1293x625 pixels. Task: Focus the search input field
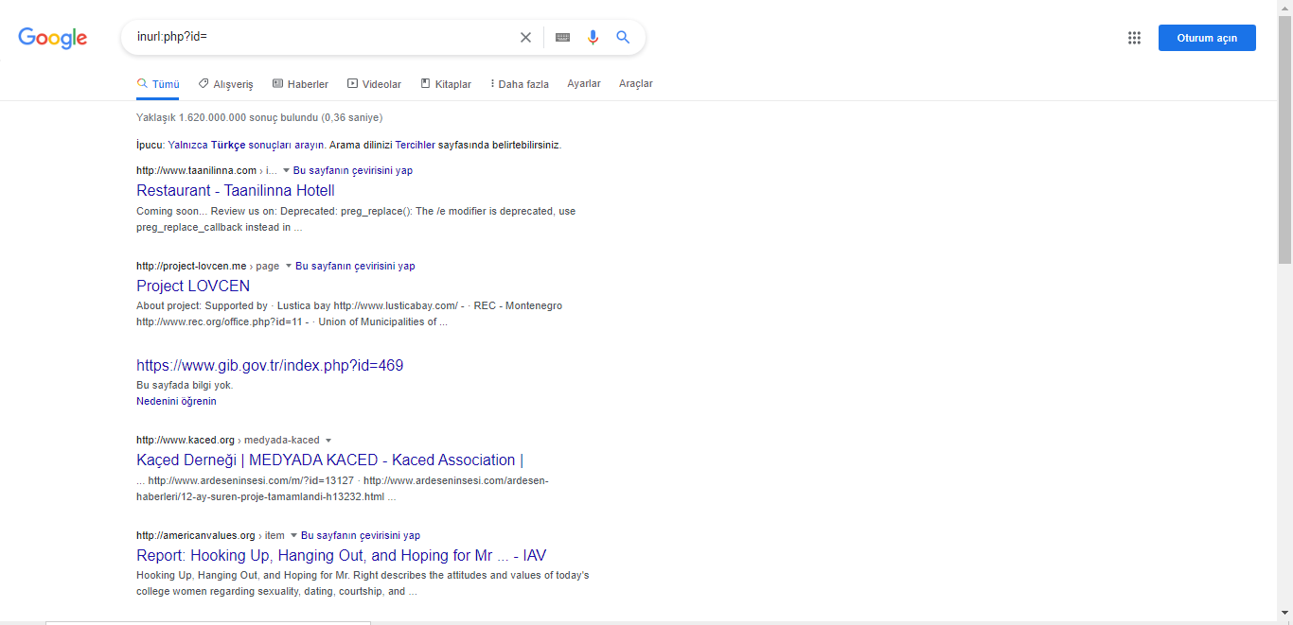click(322, 38)
